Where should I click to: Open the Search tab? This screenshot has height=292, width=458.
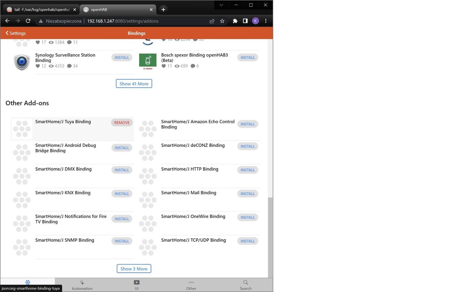245,285
